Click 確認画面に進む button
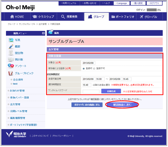The height and width of the screenshot is (147, 168). (x=122, y=105)
